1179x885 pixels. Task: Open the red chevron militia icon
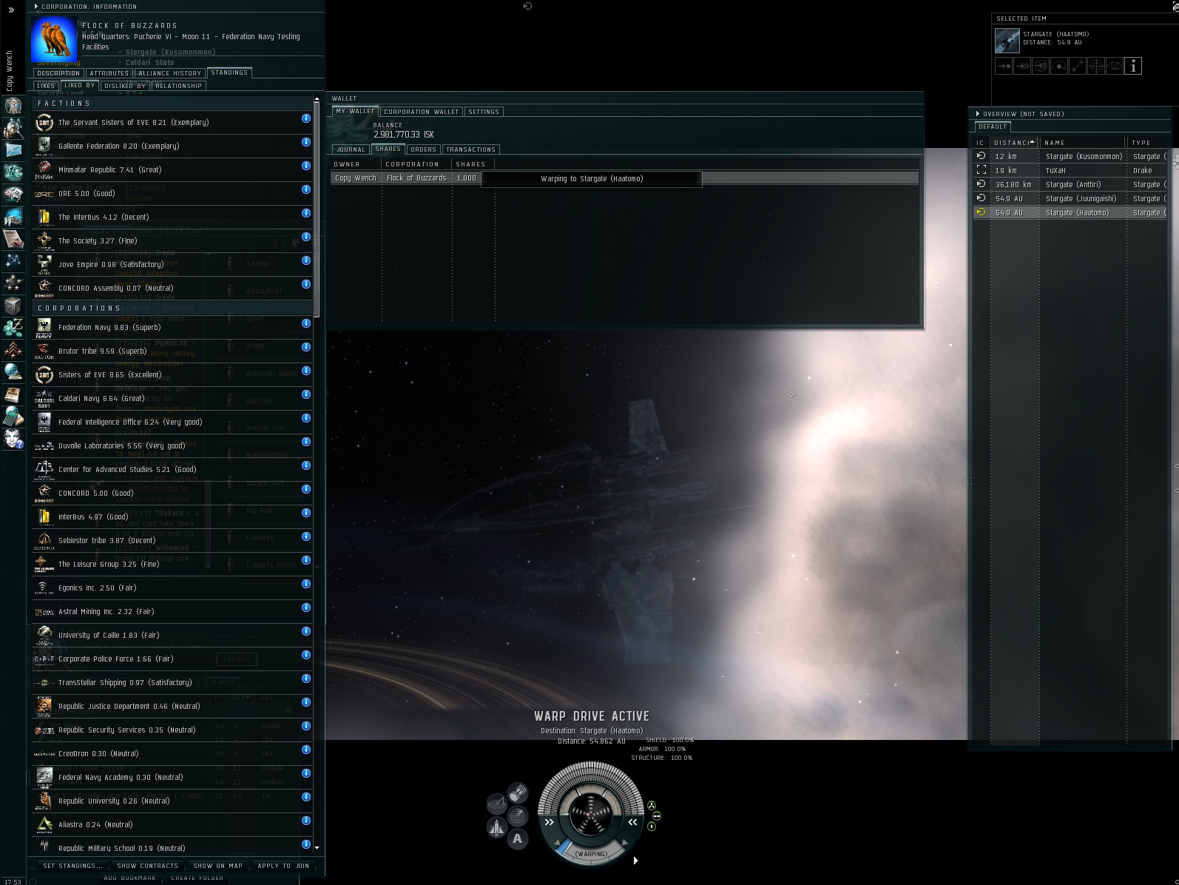(x=13, y=349)
